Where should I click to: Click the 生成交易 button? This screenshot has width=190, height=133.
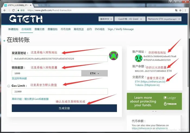click(64, 108)
